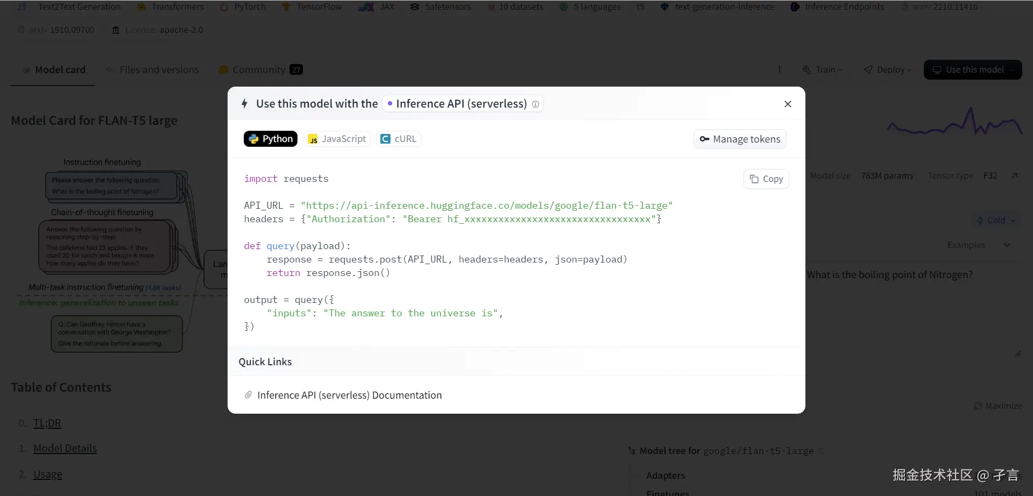The height and width of the screenshot is (496, 1033).
Task: Expand the Train dropdown
Action: (823, 70)
